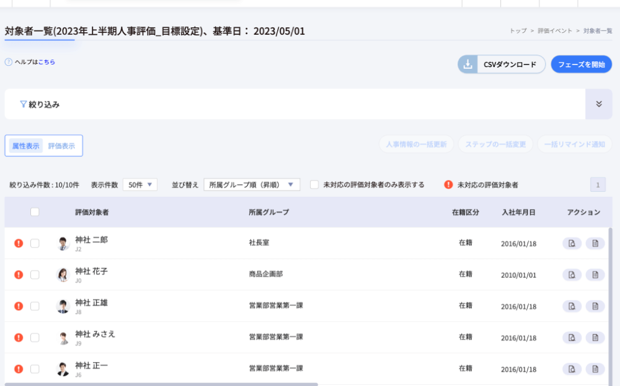Click the horizontal scrollbar below the table
This screenshot has height=386, width=620.
pos(161,384)
